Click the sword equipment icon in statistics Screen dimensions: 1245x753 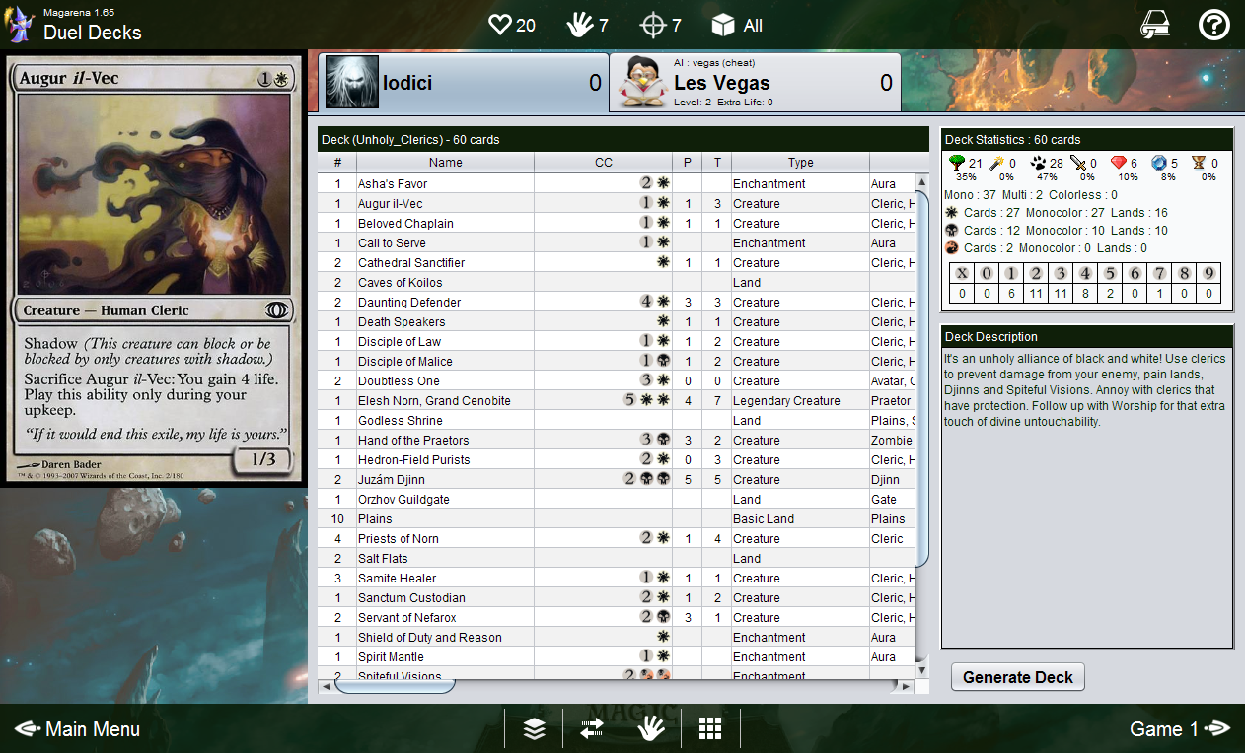(x=1077, y=163)
